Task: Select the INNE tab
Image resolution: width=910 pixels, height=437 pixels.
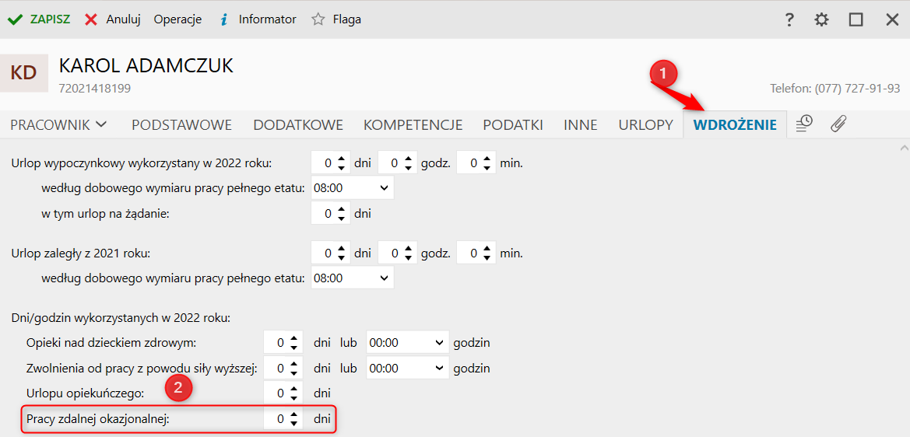Action: click(x=581, y=124)
